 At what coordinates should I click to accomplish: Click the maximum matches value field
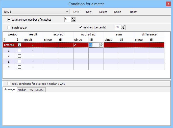68,20
